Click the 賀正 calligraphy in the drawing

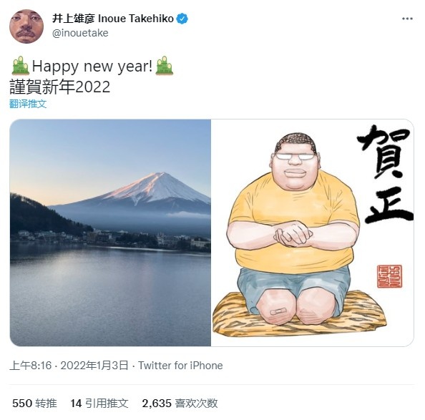(386, 174)
